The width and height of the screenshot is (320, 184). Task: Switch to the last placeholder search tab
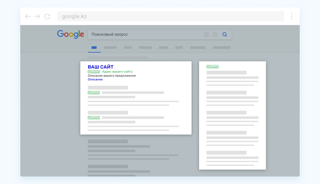[x=221, y=48]
